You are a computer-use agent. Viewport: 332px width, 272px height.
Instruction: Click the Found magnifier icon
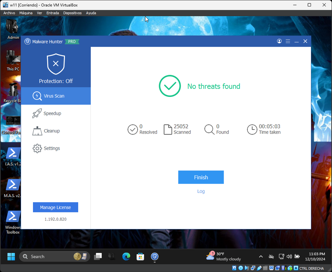209,130
